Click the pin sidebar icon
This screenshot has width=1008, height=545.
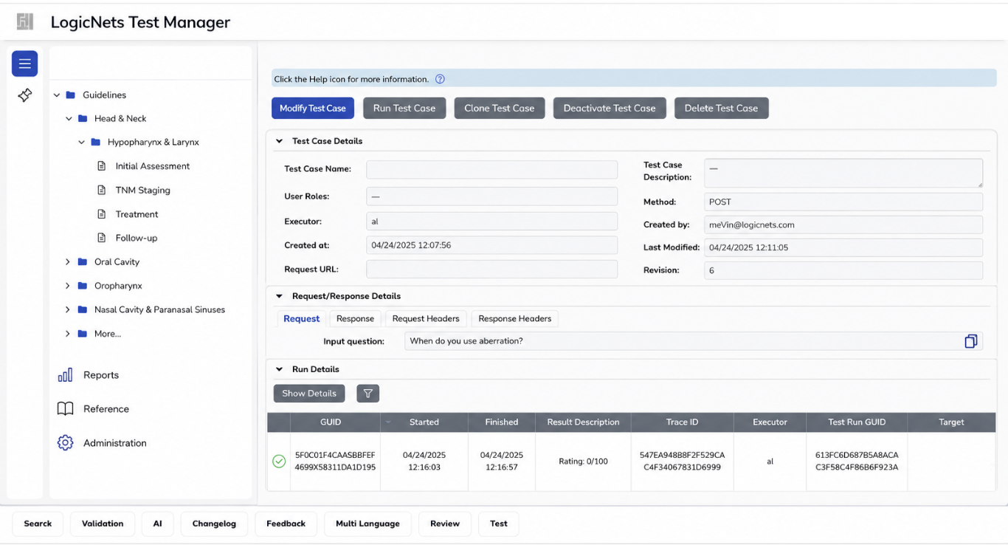[x=24, y=95]
